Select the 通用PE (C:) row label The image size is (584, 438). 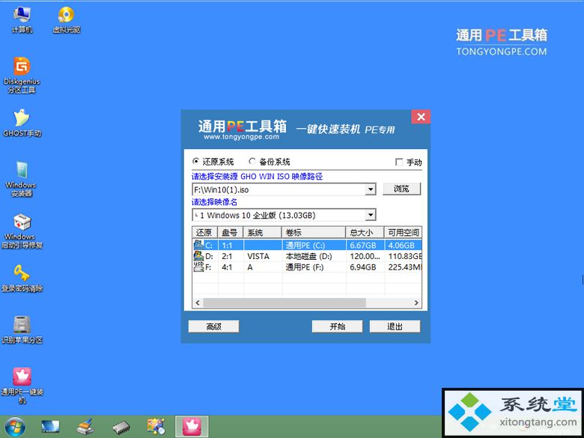[305, 246]
